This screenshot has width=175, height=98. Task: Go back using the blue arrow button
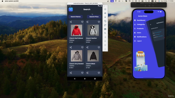click(x=71, y=10)
